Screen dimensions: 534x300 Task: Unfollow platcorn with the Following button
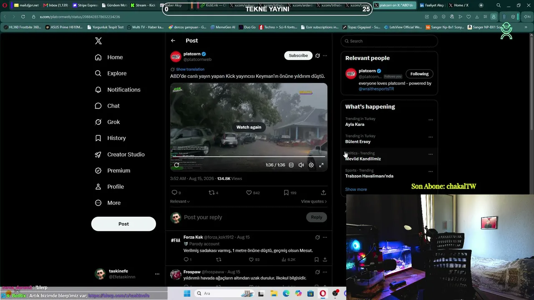[x=419, y=74]
